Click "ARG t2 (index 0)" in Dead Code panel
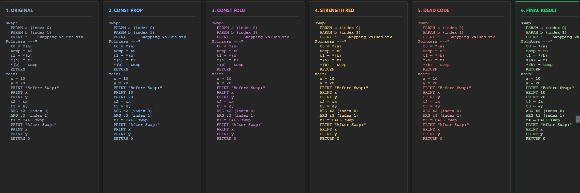The image size is (580, 193). point(442,111)
